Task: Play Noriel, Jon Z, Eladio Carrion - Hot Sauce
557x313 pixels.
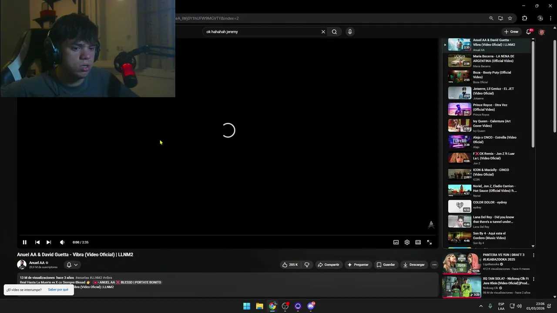Action: point(487,190)
